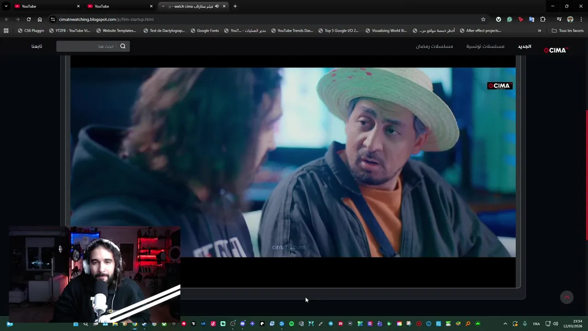The width and height of the screenshot is (588, 331).
Task: Click the address bar URL
Action: coord(106,19)
